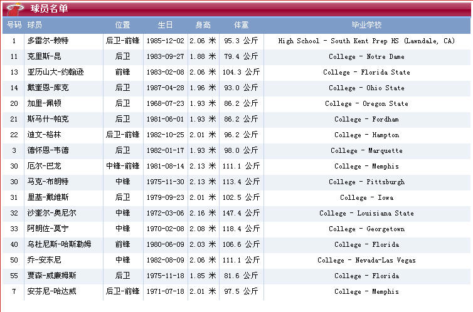Click College - Oregon State cell

366,103
